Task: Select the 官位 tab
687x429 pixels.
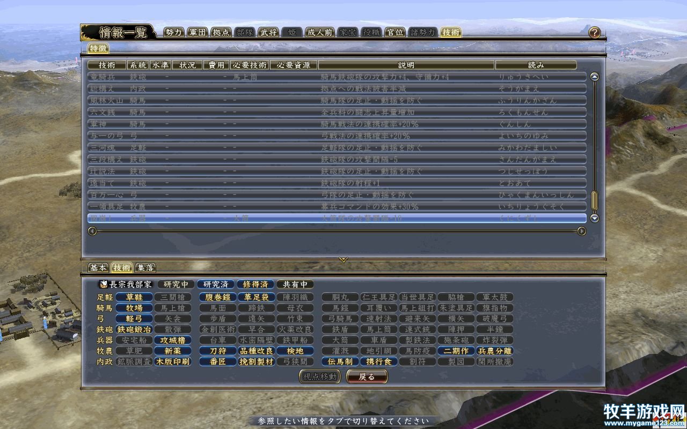Action: click(395, 32)
